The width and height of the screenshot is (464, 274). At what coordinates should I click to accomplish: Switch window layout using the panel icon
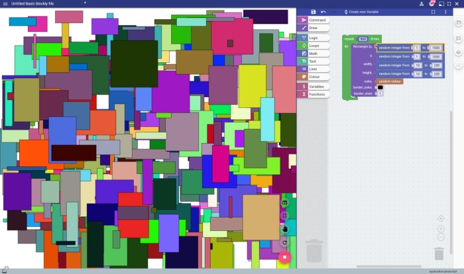tap(441, 4)
